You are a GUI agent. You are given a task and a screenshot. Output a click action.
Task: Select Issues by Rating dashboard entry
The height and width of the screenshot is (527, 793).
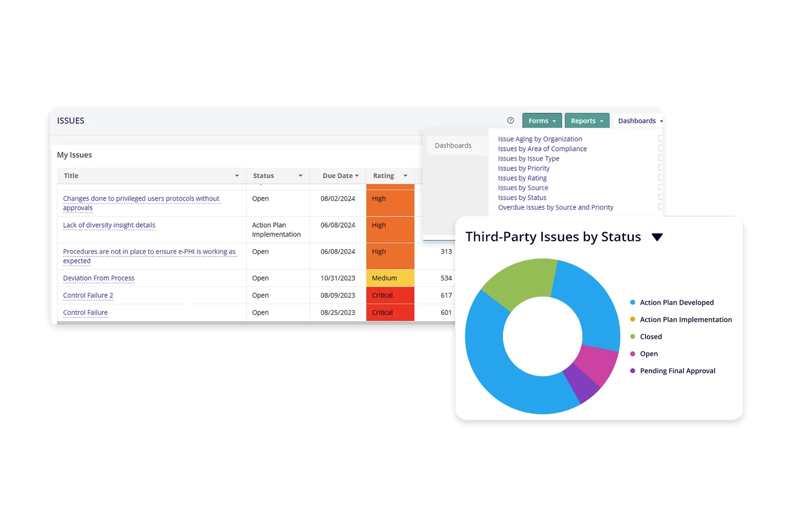522,178
